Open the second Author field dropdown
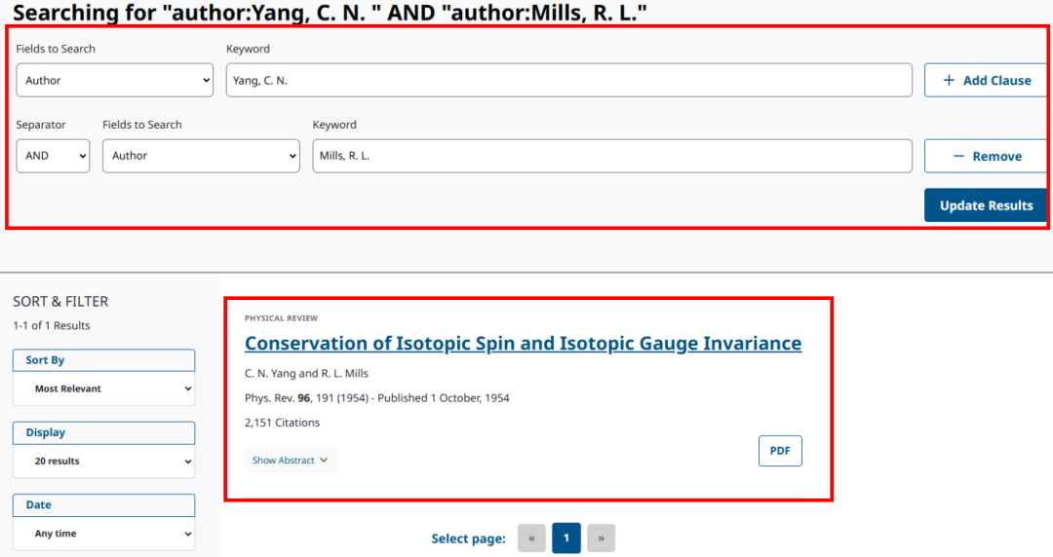The image size is (1053, 557). 201,156
